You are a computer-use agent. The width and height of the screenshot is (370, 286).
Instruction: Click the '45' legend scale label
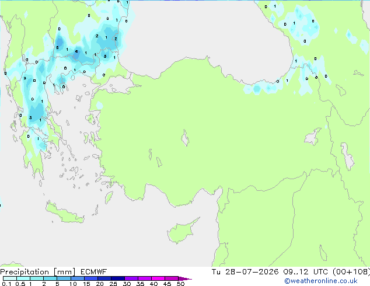(167, 284)
